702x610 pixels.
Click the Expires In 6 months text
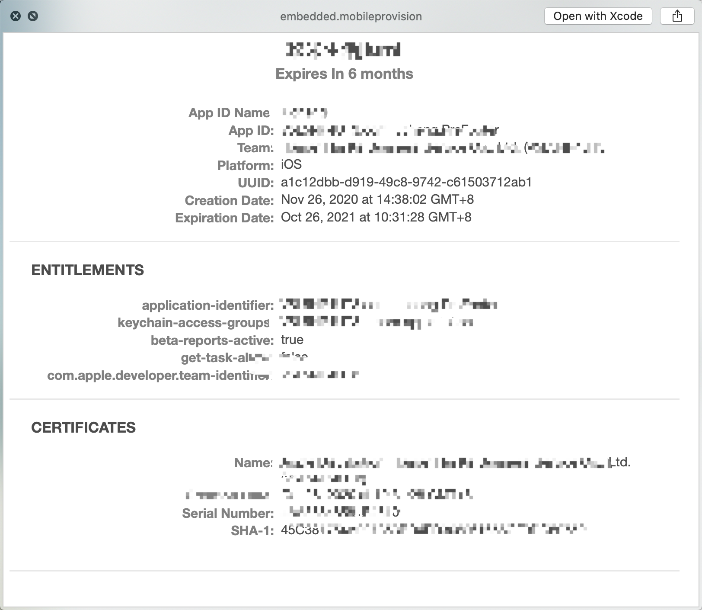(x=345, y=74)
